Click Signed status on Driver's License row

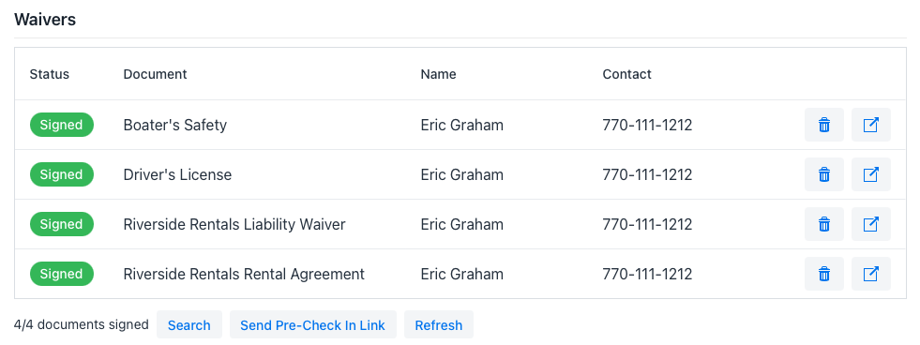click(62, 174)
